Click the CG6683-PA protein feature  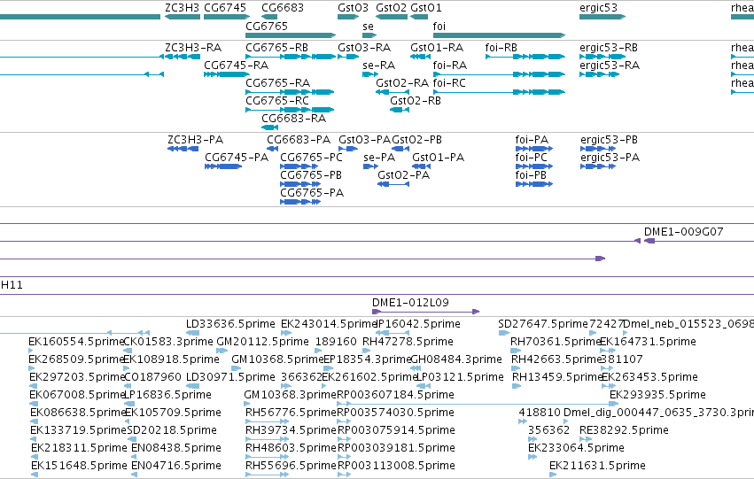click(273, 149)
